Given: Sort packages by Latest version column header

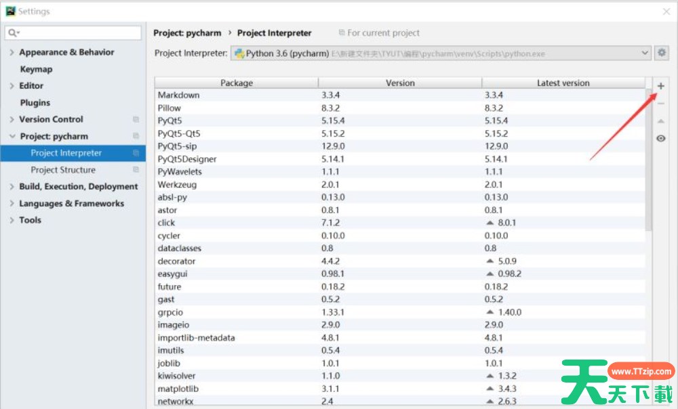Looking at the screenshot, I should [x=563, y=83].
